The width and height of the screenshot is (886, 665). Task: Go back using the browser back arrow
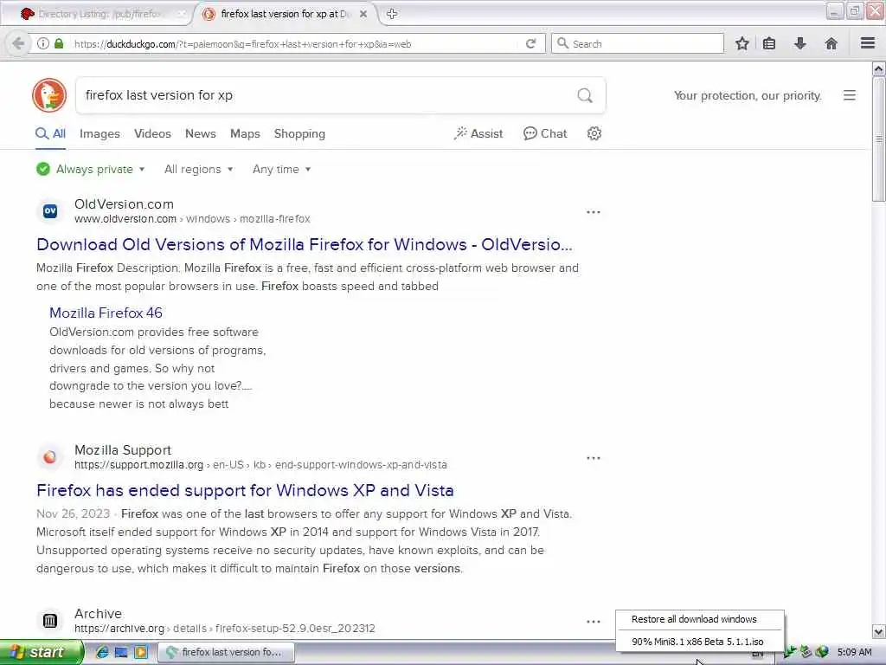(17, 43)
